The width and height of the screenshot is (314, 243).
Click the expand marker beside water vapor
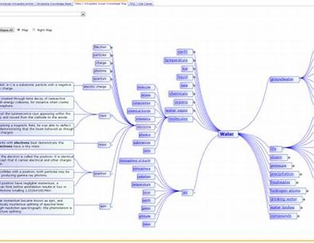pos(194,111)
